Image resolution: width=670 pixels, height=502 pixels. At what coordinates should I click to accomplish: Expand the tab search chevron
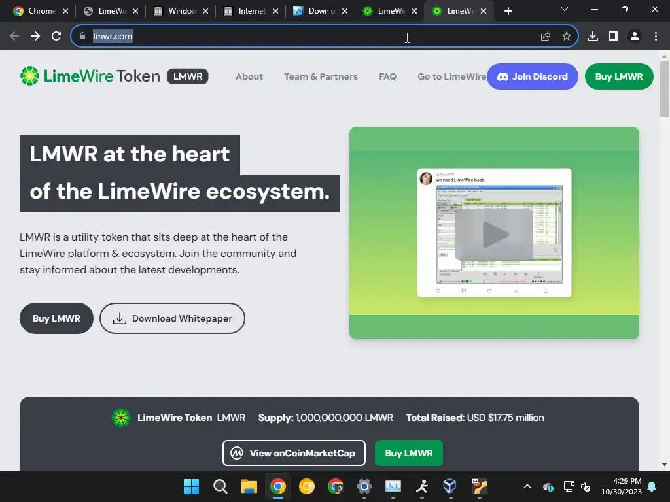(x=565, y=9)
